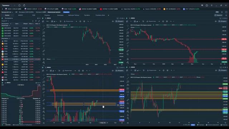Toggle hide drawings eye in yellow-zones chart
Screen dimensions: 229x129
(x=128, y=118)
